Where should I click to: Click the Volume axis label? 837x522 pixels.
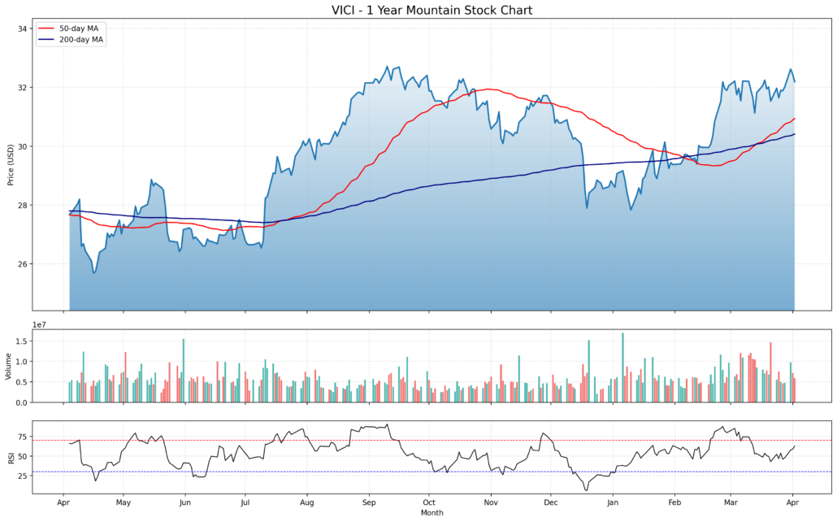click(8, 367)
